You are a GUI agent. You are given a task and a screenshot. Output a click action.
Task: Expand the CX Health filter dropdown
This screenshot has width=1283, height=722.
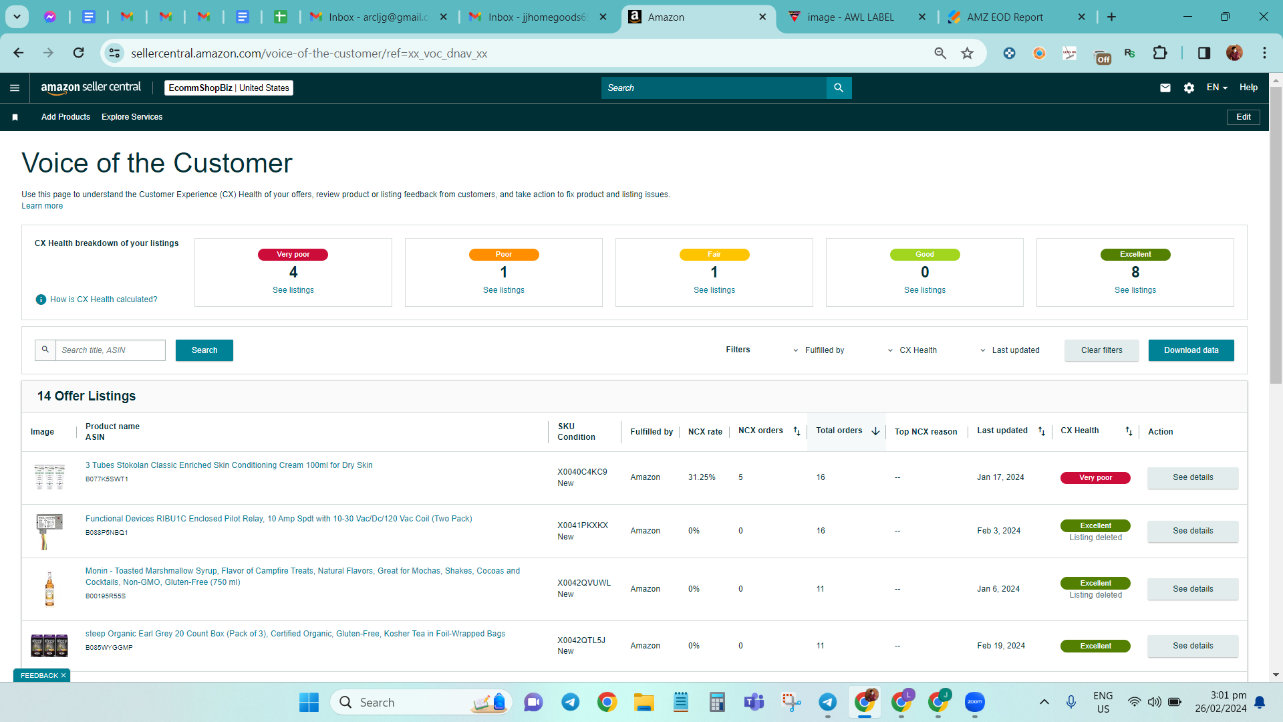pyautogui.click(x=912, y=350)
